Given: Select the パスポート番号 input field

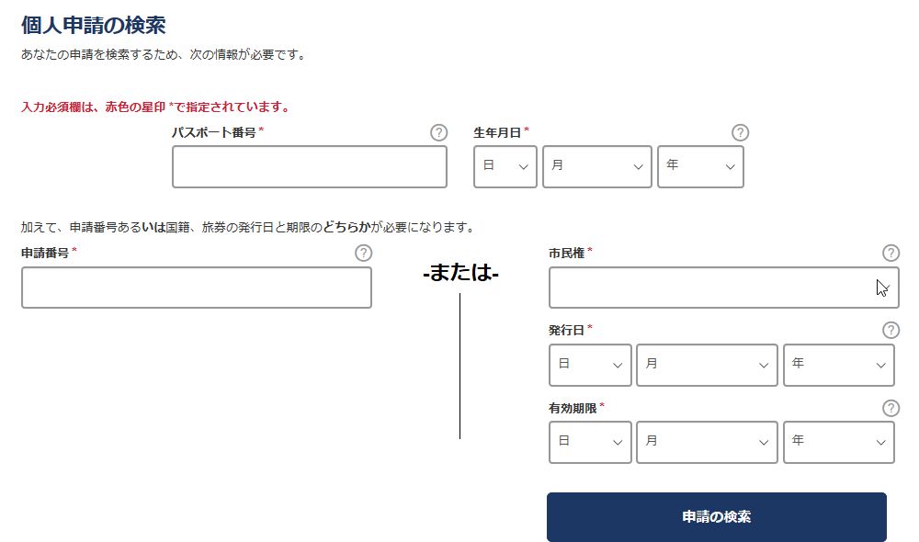Looking at the screenshot, I should click(x=309, y=166).
